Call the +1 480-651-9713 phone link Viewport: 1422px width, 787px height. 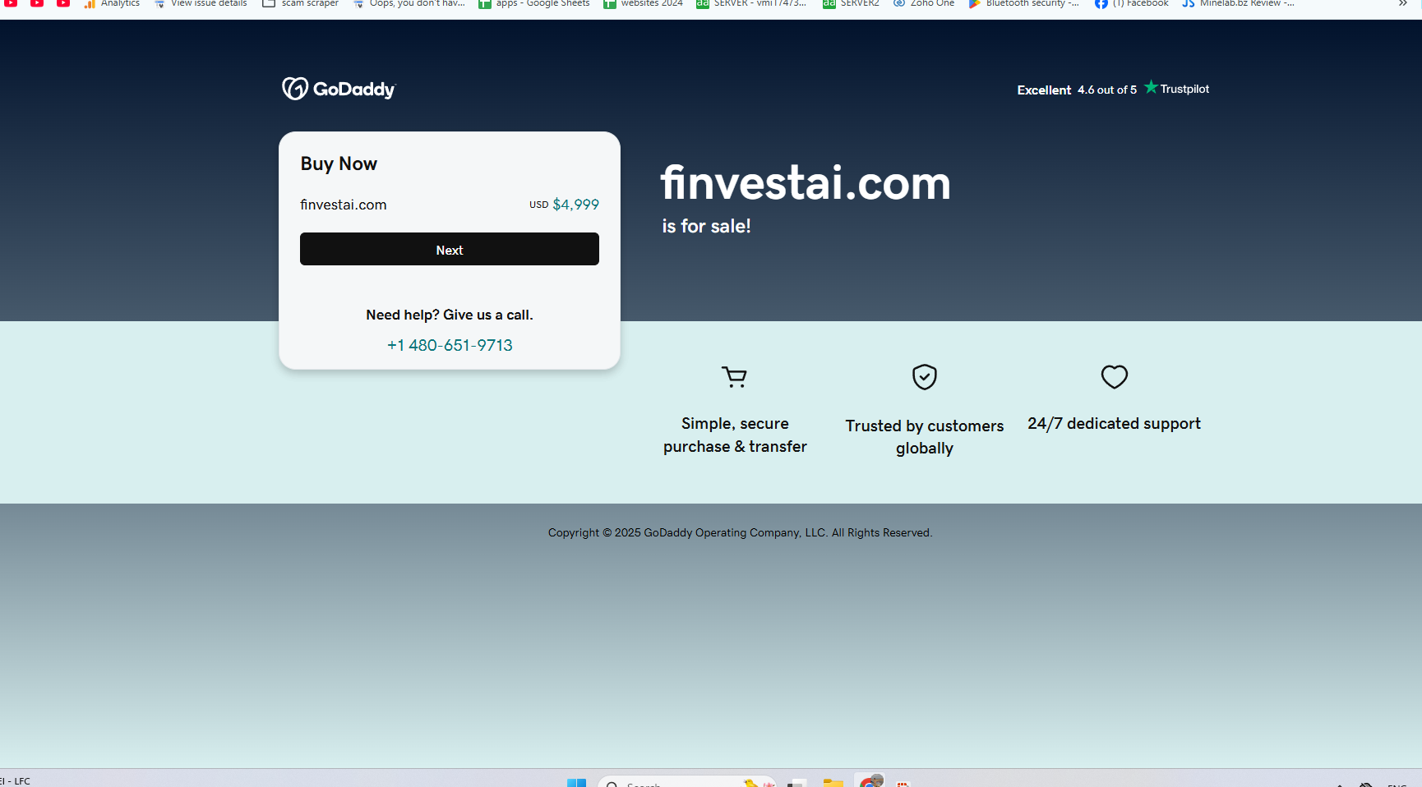[x=450, y=345]
